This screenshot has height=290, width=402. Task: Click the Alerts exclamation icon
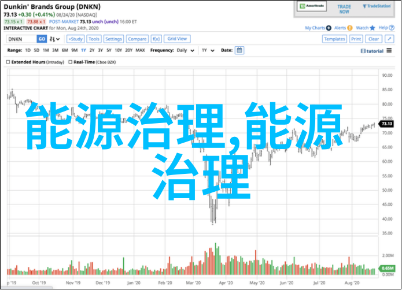click(x=350, y=28)
